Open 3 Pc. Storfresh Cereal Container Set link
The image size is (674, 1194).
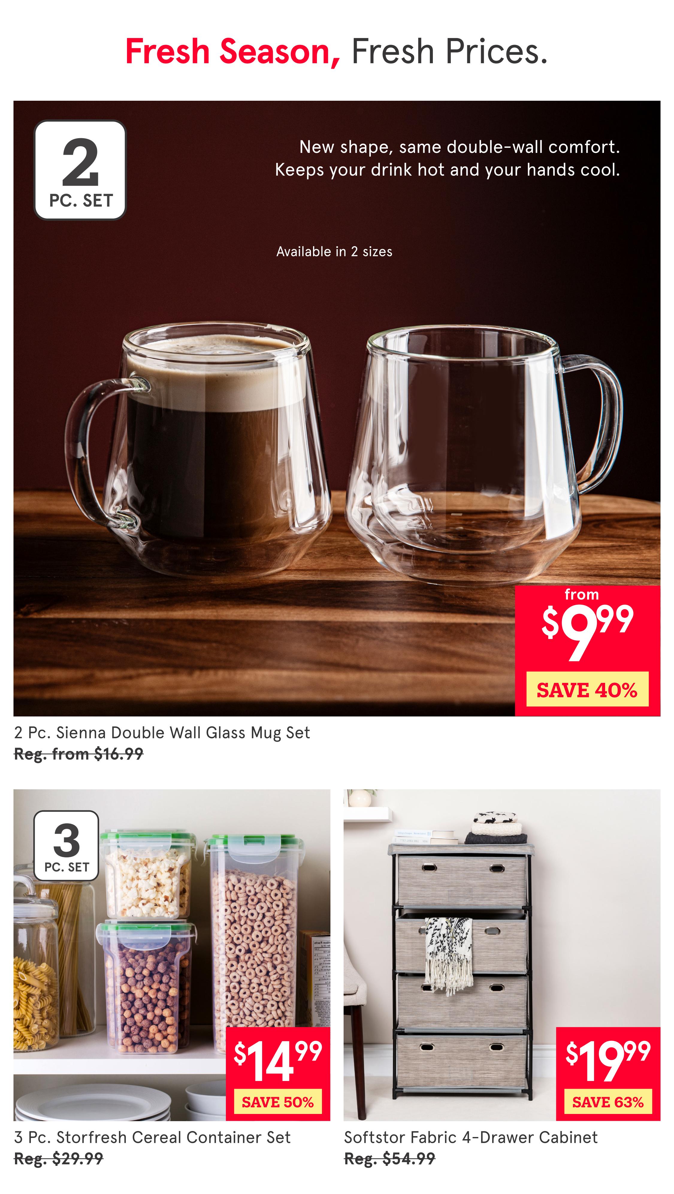click(152, 1137)
